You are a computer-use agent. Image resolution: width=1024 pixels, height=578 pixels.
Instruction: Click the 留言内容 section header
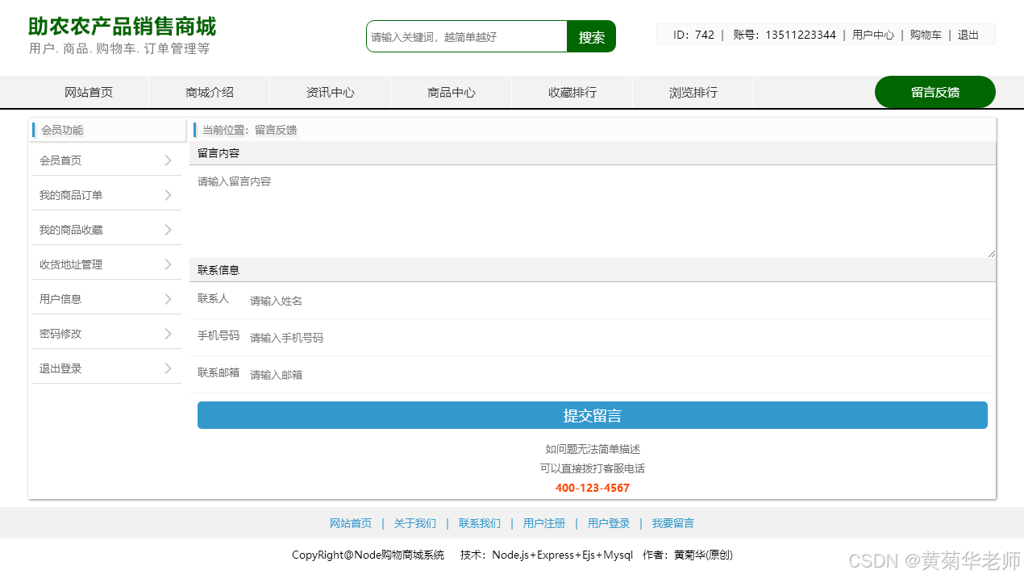click(593, 153)
